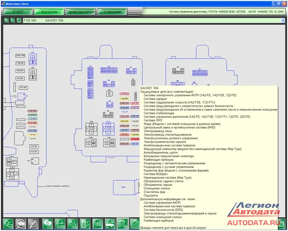Click the numbered connector pinout icon
Image resolution: width=288 pixels, height=231 pixels.
tap(135, 224)
